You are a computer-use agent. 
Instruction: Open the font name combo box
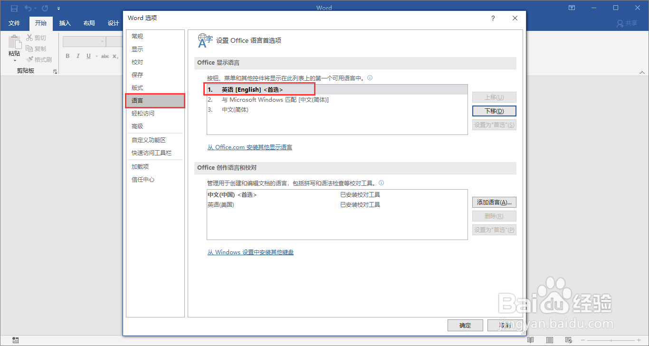click(x=84, y=42)
